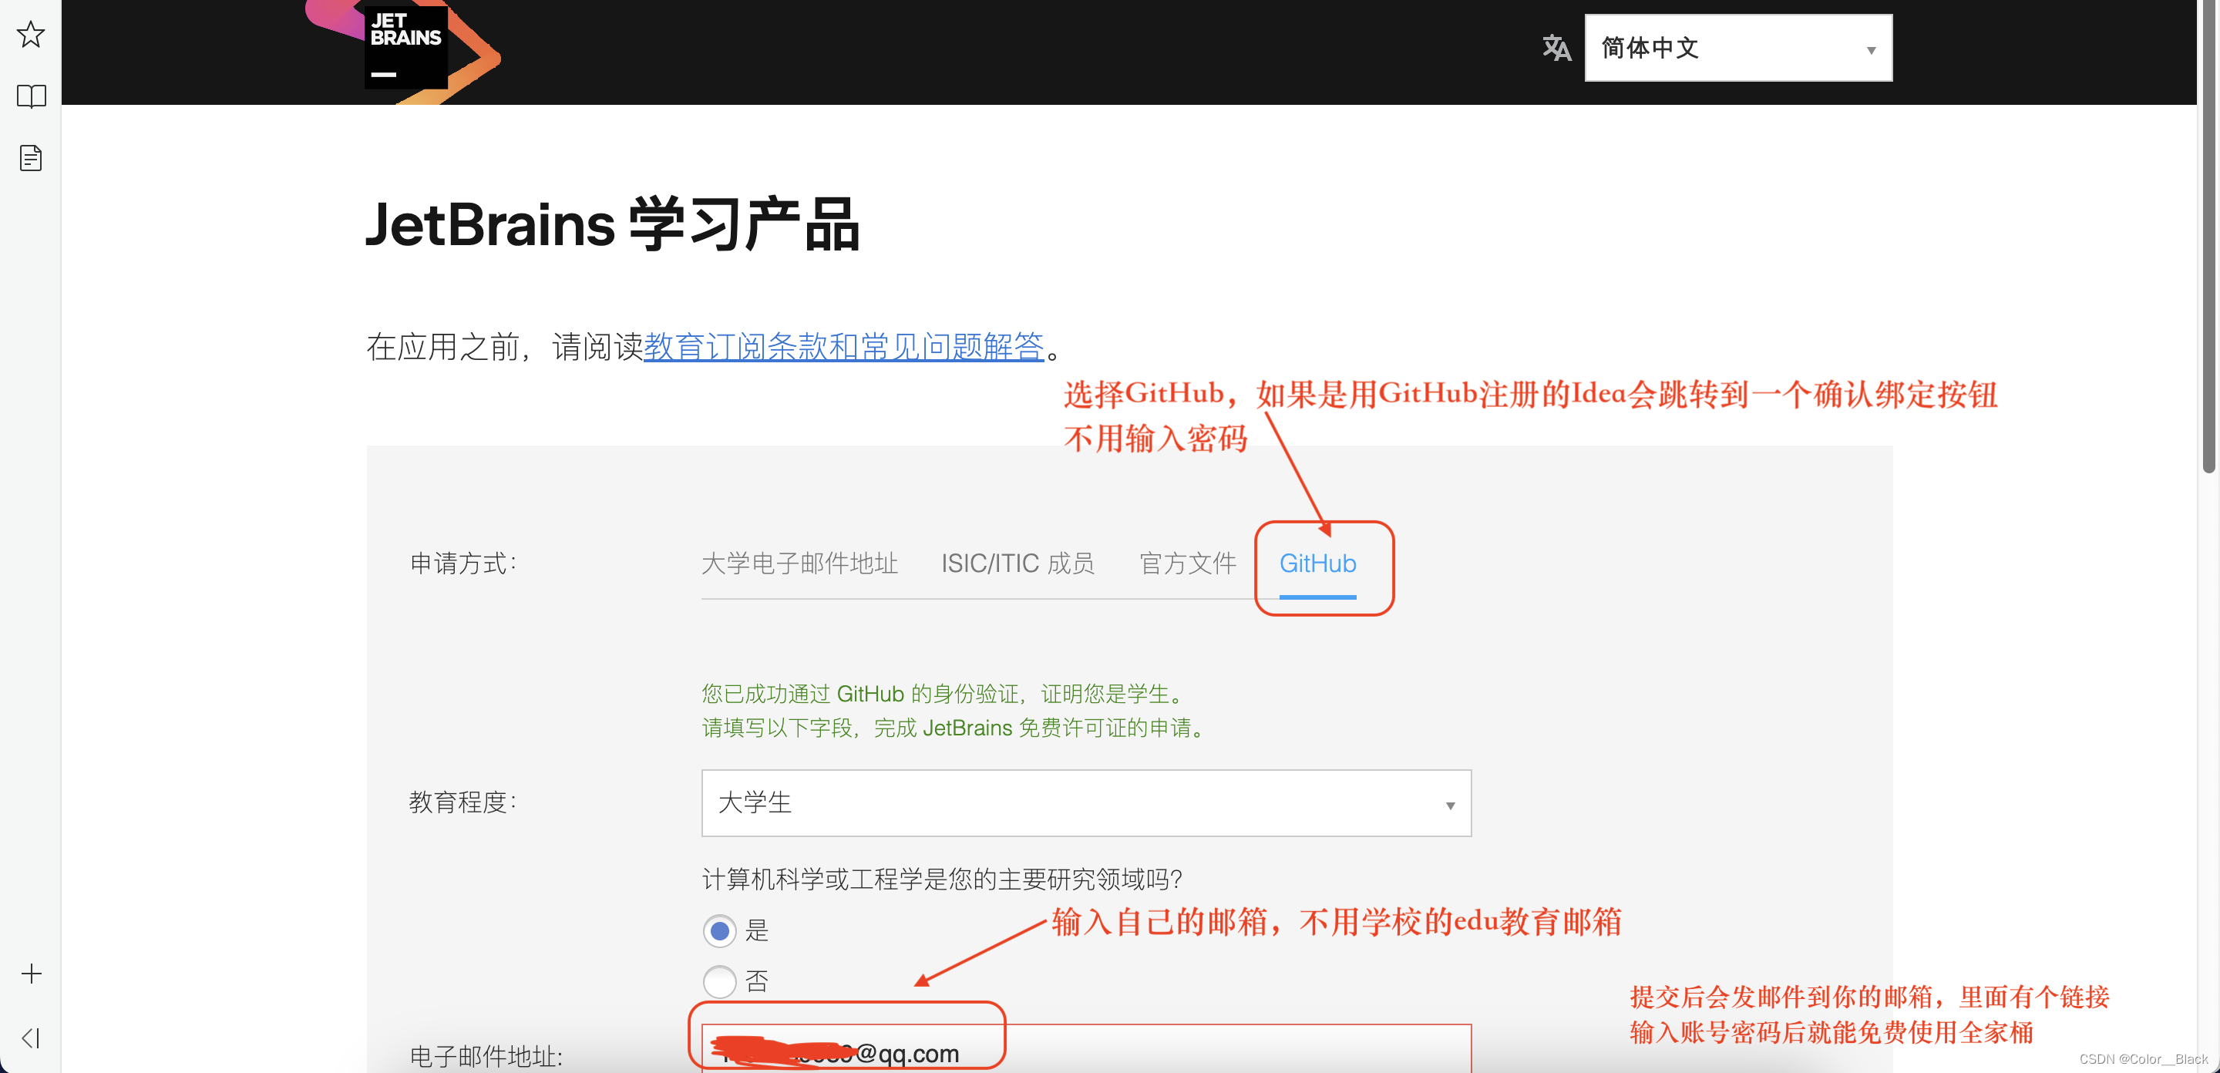Open the 教育订阅条款和常见问题解答 link

pos(844,346)
